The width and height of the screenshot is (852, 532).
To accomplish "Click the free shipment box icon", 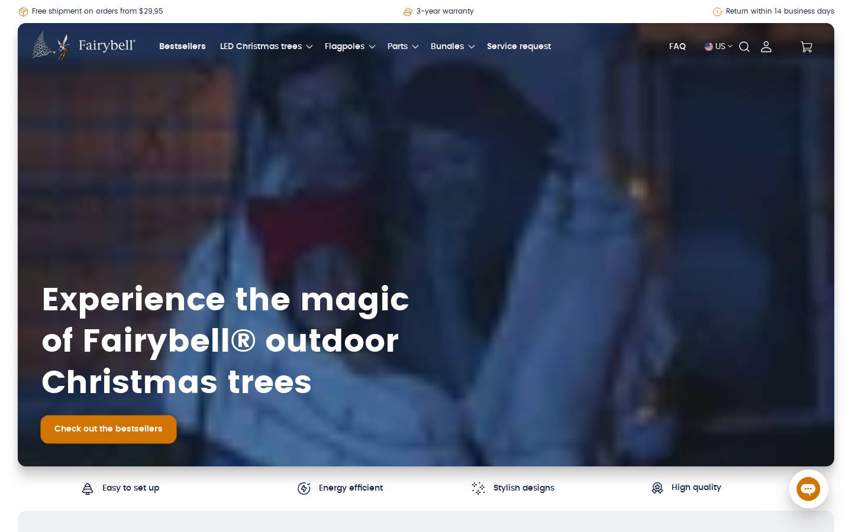I will pyautogui.click(x=24, y=11).
